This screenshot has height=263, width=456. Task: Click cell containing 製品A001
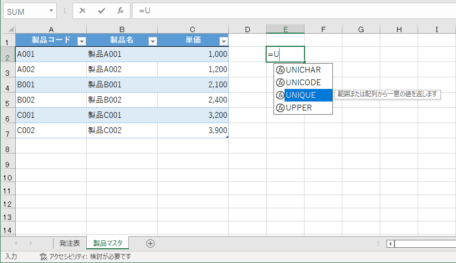coord(122,54)
